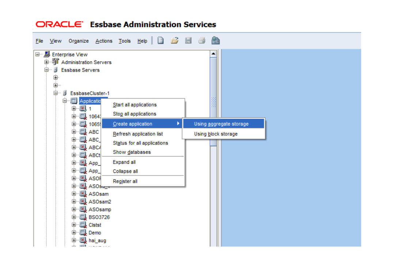The image size is (395, 267).
Task: Expand the hai_aug tree node
Action: [73, 240]
